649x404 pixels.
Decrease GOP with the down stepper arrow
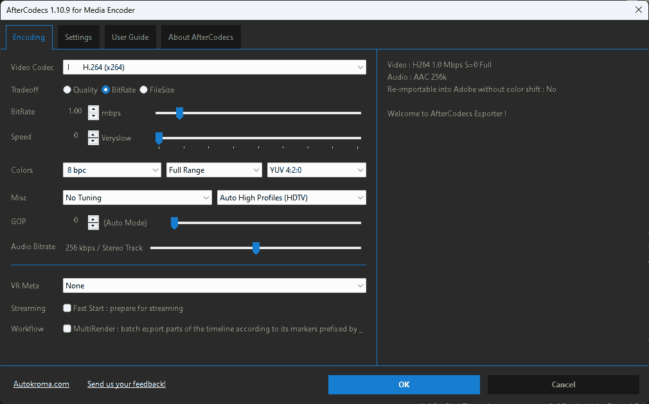(x=94, y=226)
